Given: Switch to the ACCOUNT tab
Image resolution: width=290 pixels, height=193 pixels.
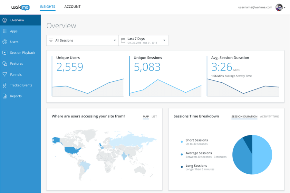Looking at the screenshot, I should pos(72,7).
